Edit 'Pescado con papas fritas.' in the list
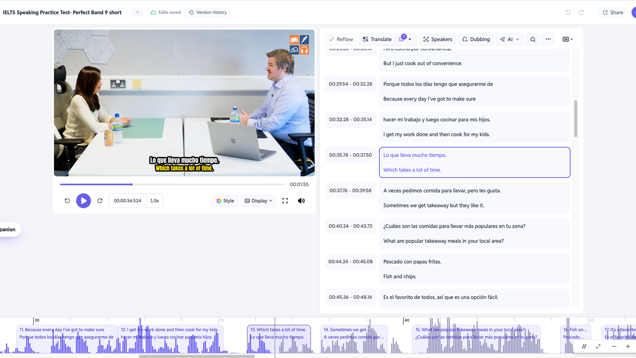 [412, 262]
